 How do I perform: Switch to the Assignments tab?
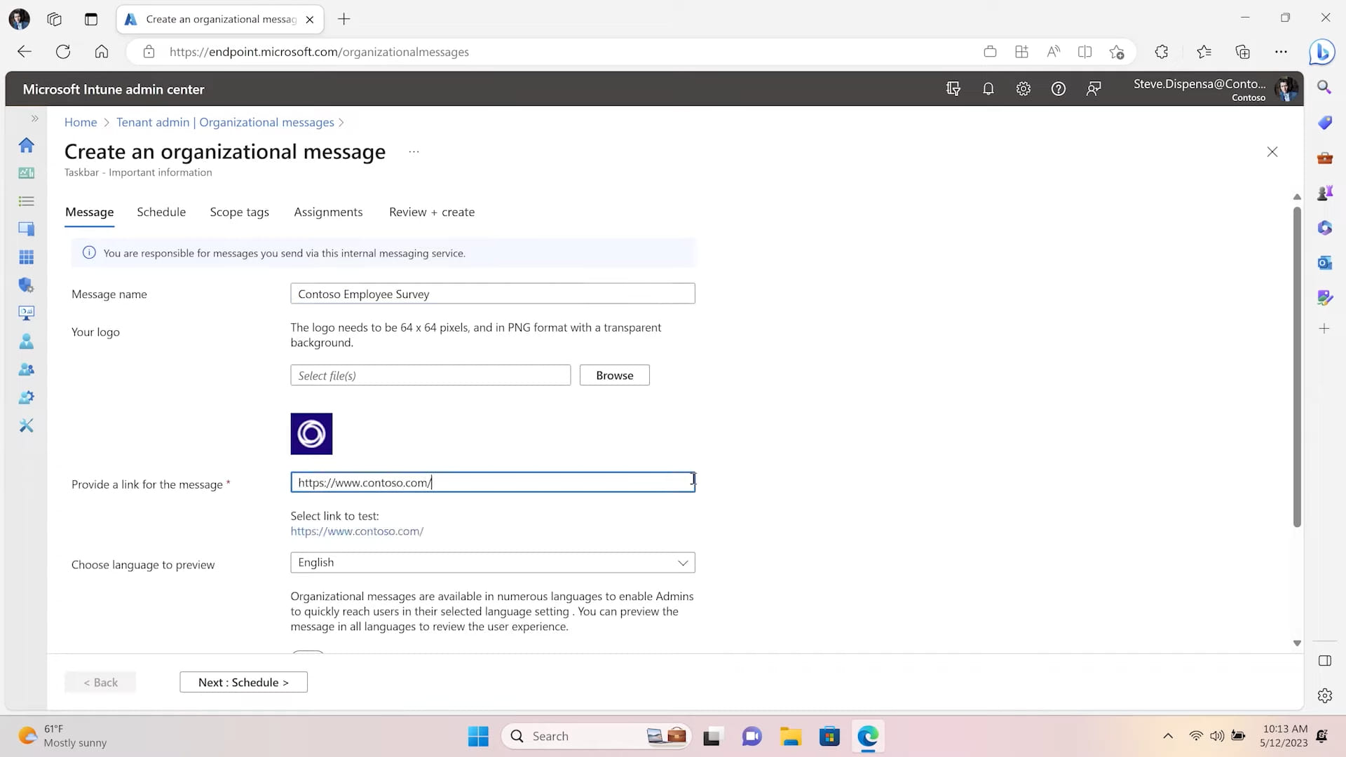pos(328,212)
